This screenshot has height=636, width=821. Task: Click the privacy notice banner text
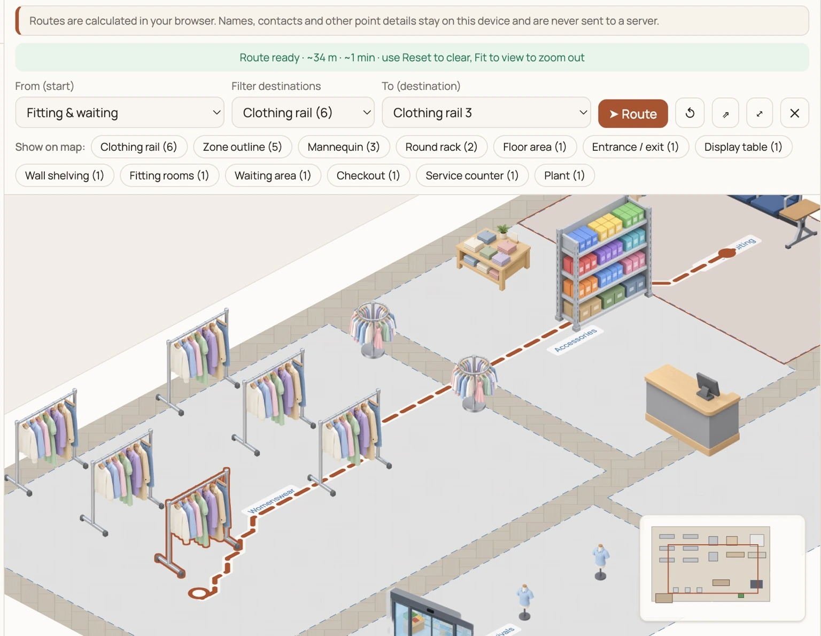tap(344, 21)
